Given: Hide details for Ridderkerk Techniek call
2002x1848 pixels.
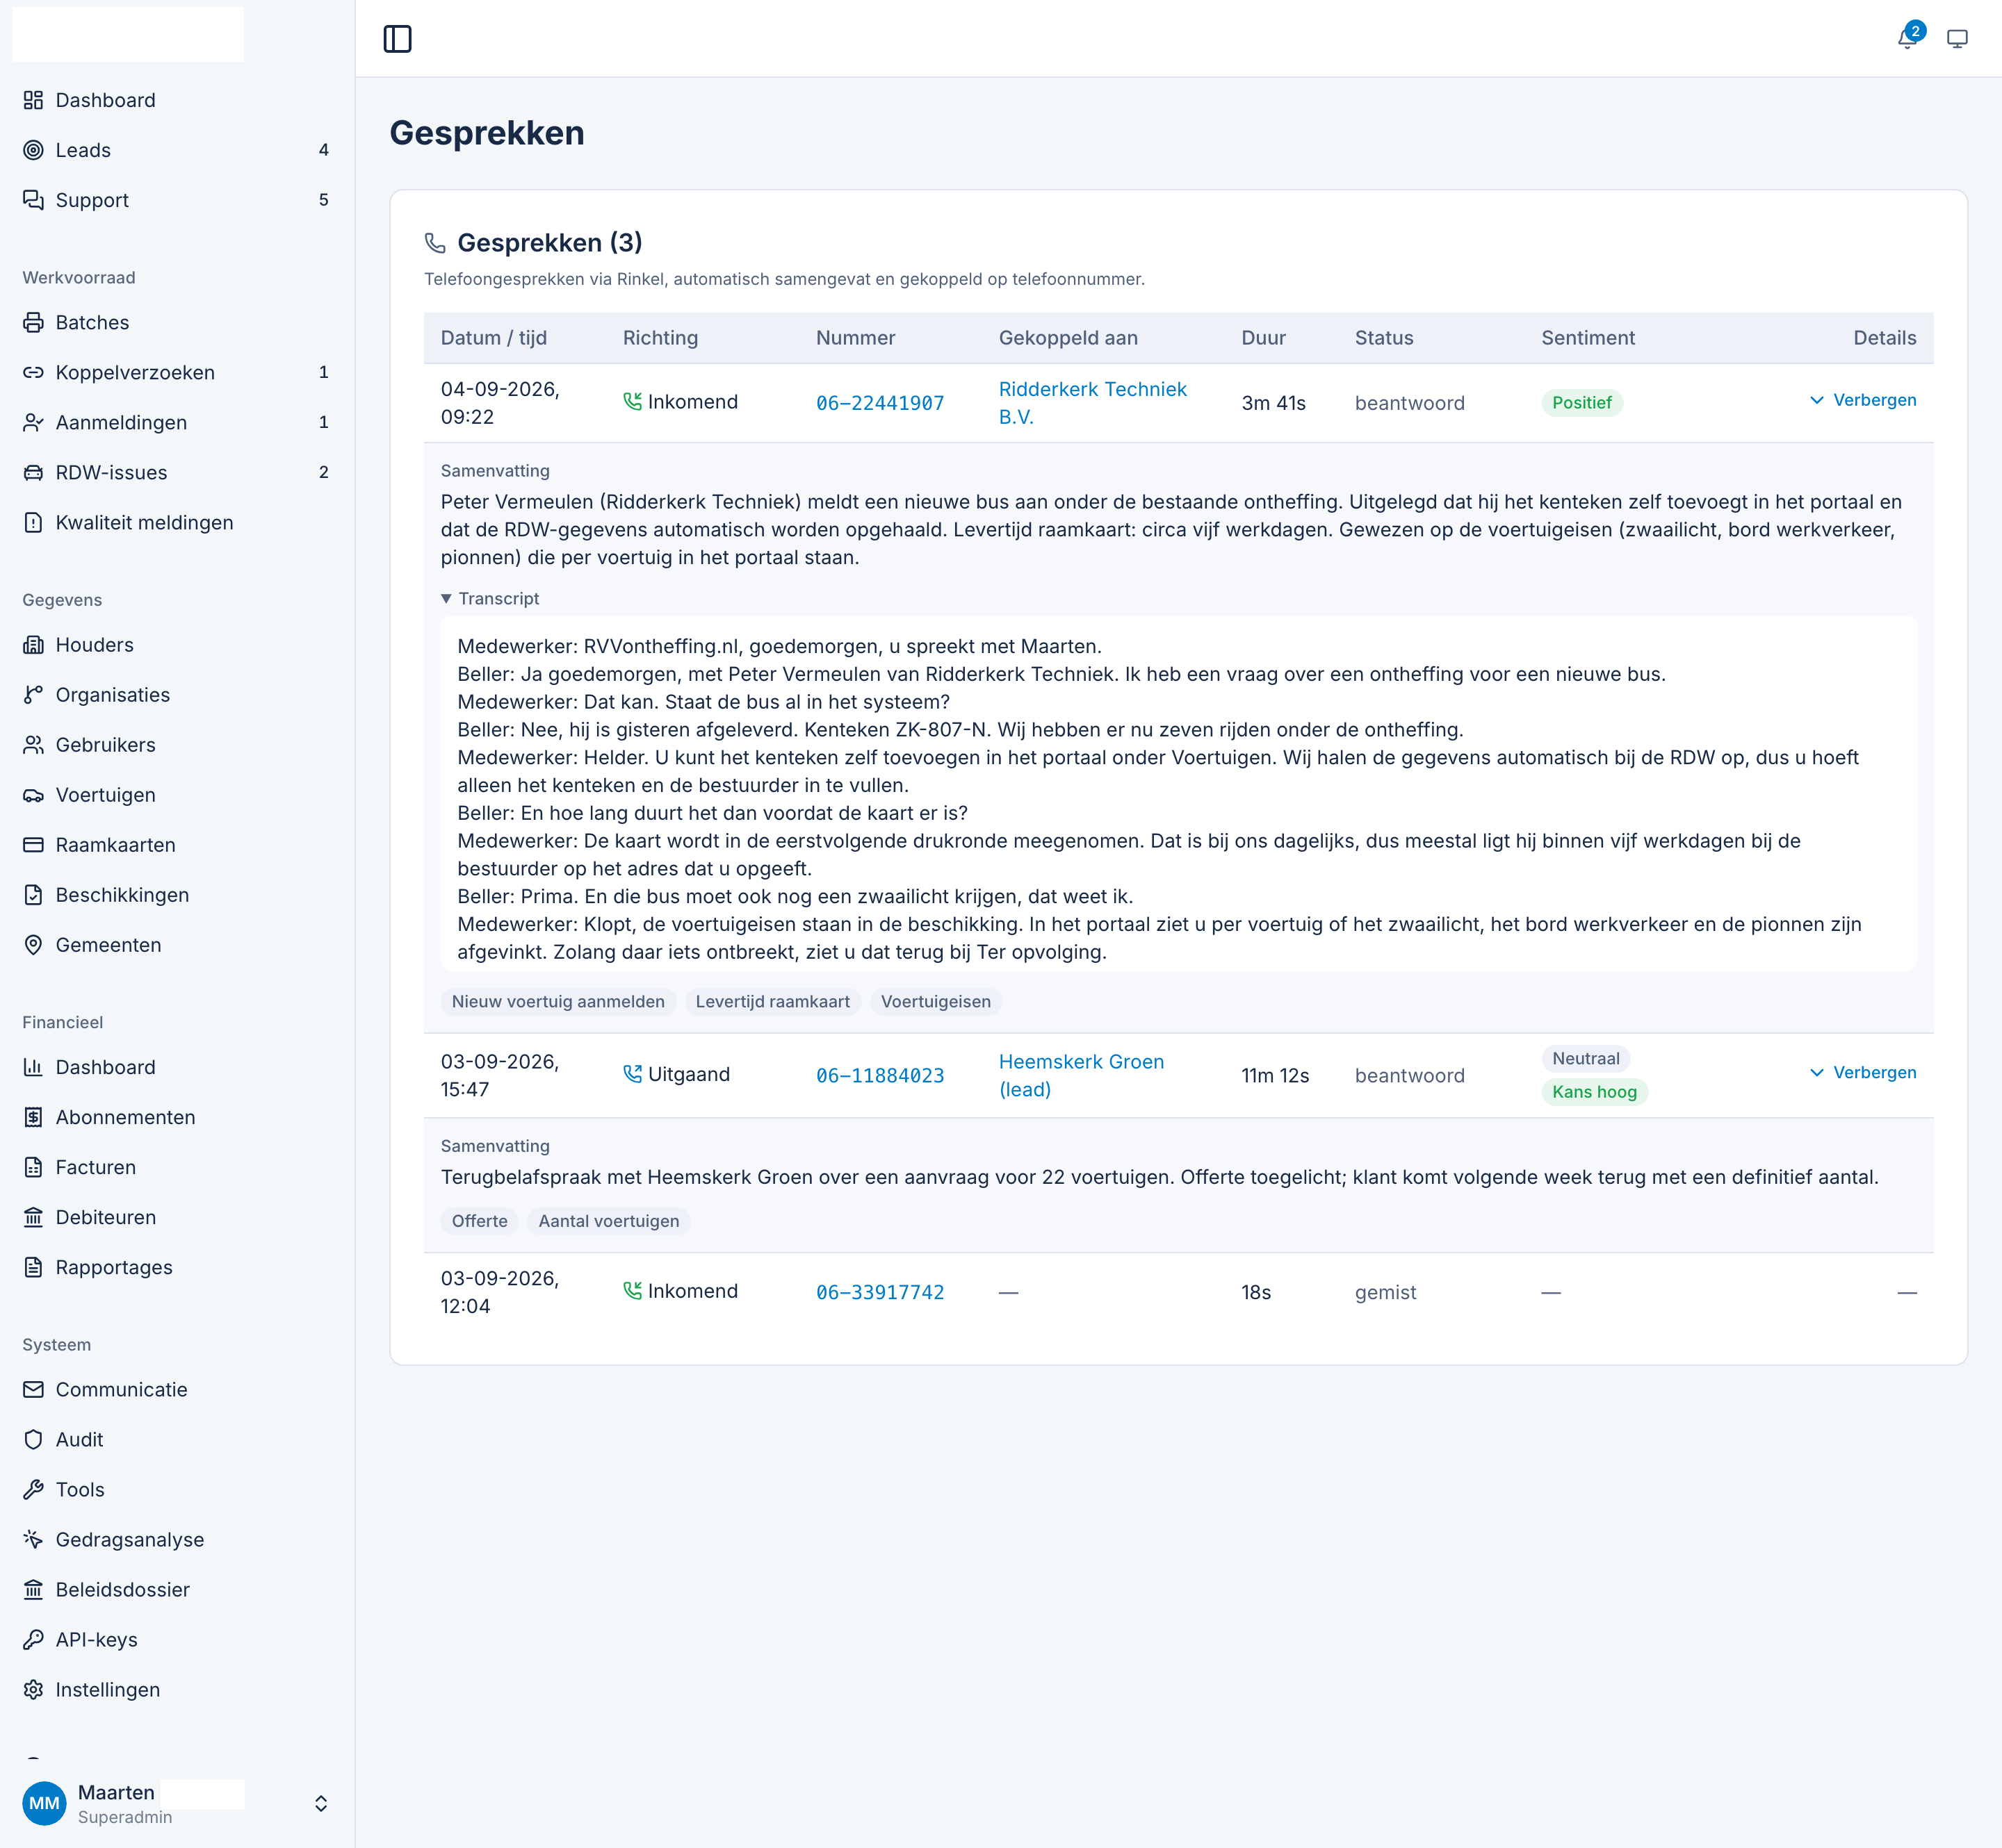Looking at the screenshot, I should point(1862,400).
